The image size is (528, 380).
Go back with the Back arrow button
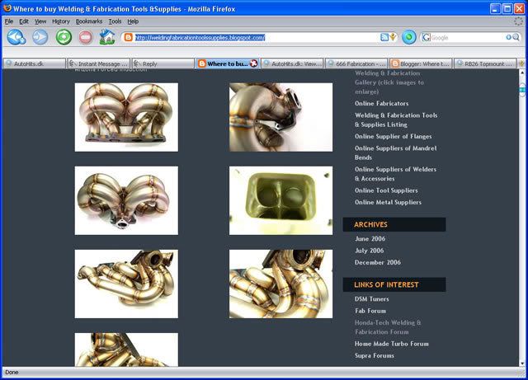[16, 37]
